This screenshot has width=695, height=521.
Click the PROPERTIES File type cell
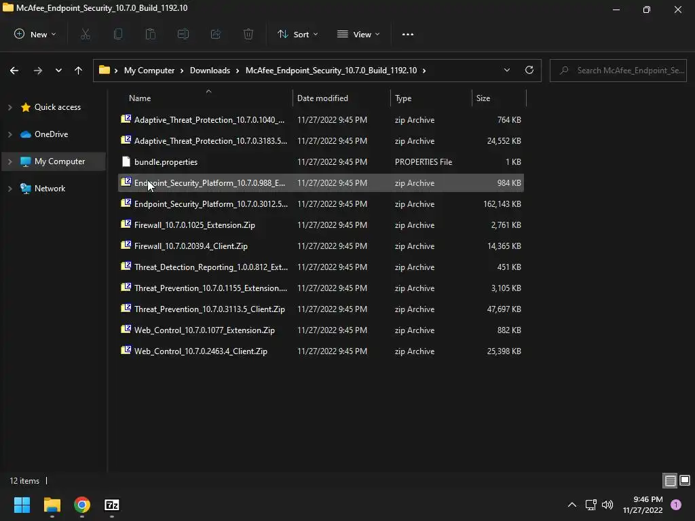(424, 161)
